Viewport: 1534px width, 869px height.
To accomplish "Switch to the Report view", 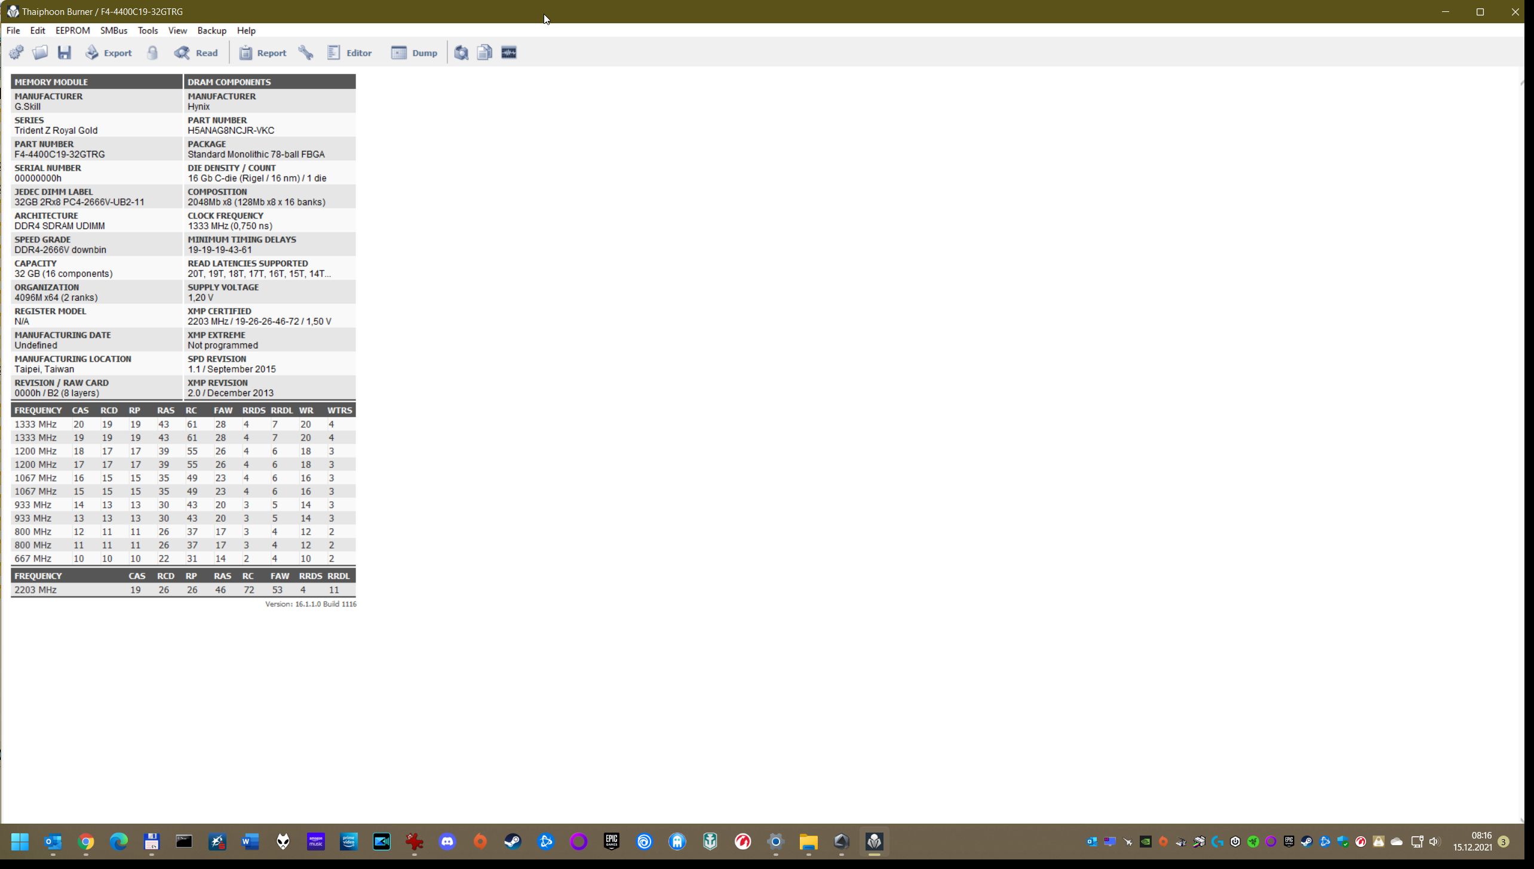I will coord(263,53).
